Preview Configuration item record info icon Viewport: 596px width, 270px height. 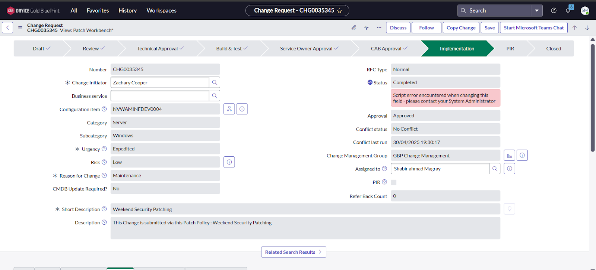[x=242, y=109]
